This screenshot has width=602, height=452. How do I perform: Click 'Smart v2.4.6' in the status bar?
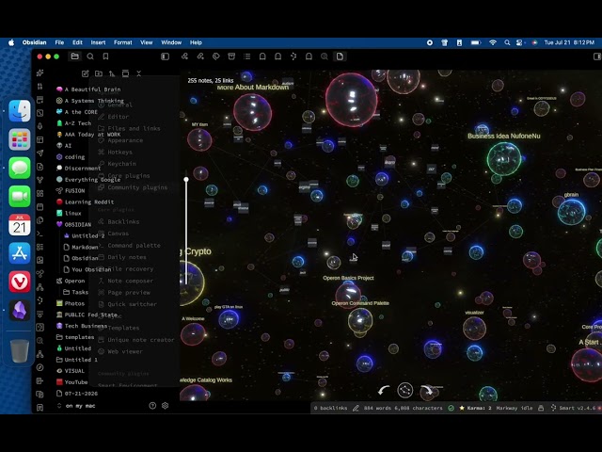[x=573, y=408]
